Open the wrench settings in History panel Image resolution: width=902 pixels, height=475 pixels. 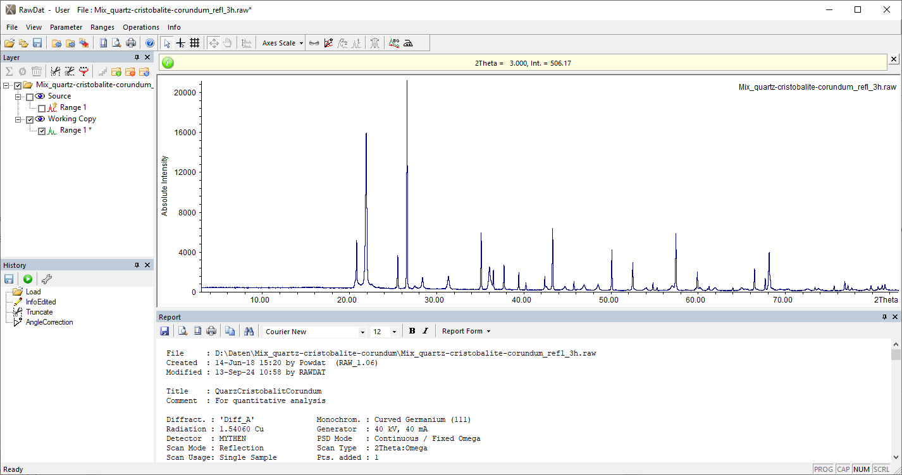(46, 279)
